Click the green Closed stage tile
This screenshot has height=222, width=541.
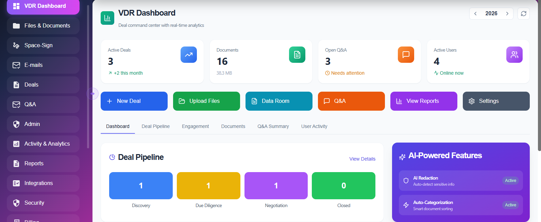pyautogui.click(x=343, y=186)
